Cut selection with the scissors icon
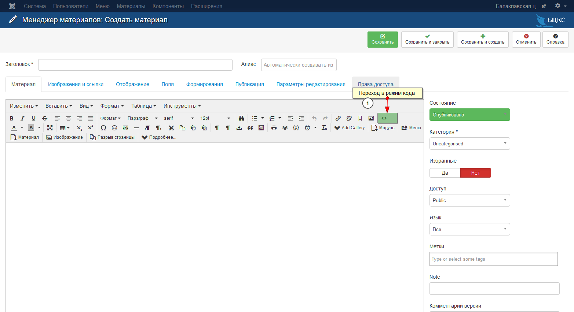This screenshot has width=574, height=312. click(171, 128)
